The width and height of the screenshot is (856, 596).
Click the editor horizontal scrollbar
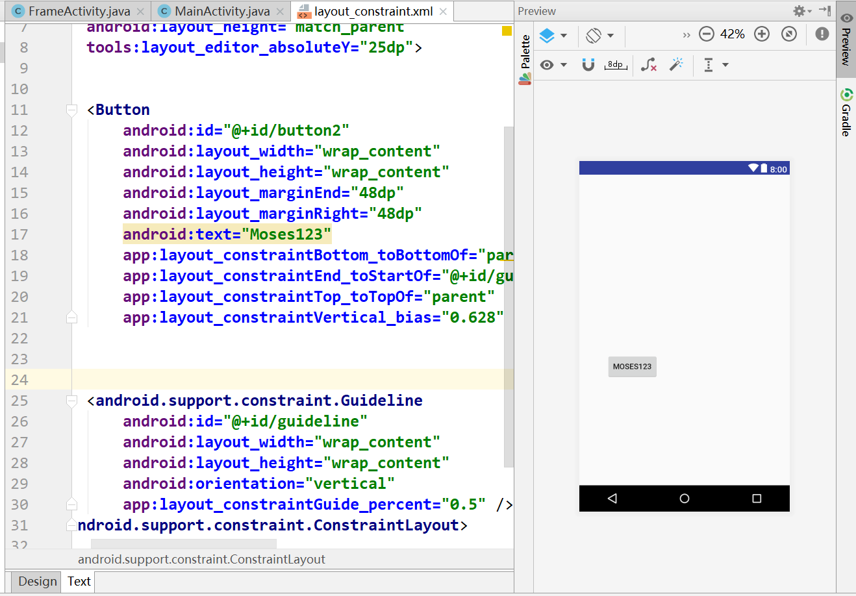click(x=184, y=543)
